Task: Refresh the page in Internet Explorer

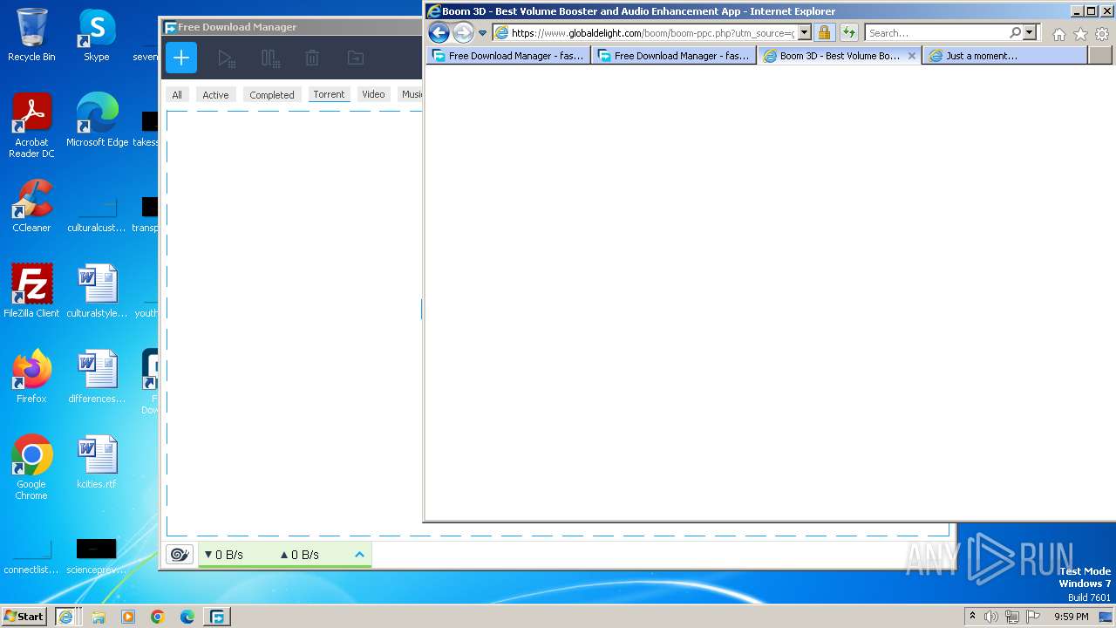Action: coord(848,33)
